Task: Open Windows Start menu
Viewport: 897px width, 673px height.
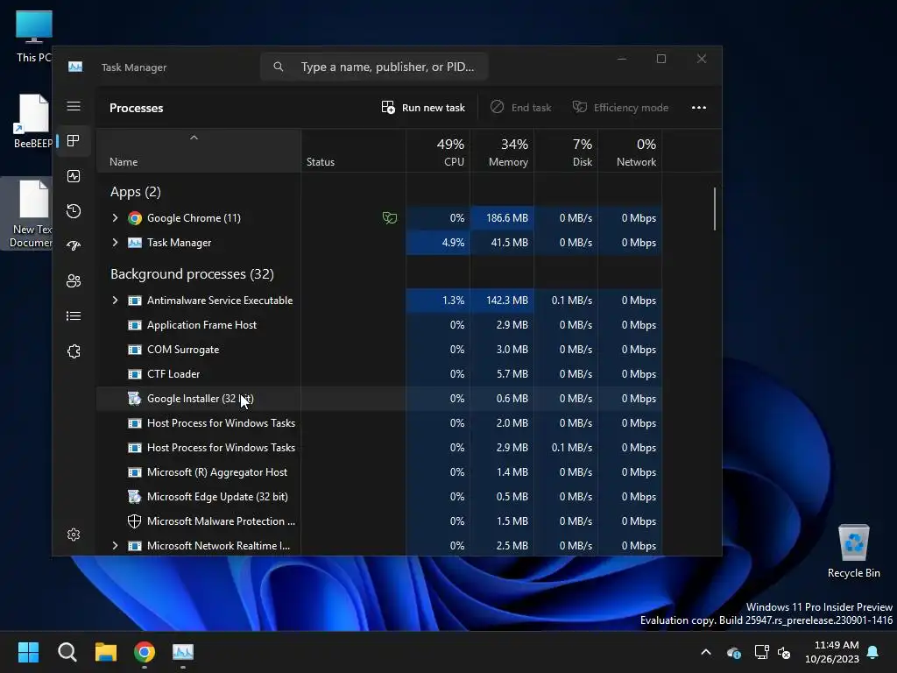Action: (x=28, y=652)
